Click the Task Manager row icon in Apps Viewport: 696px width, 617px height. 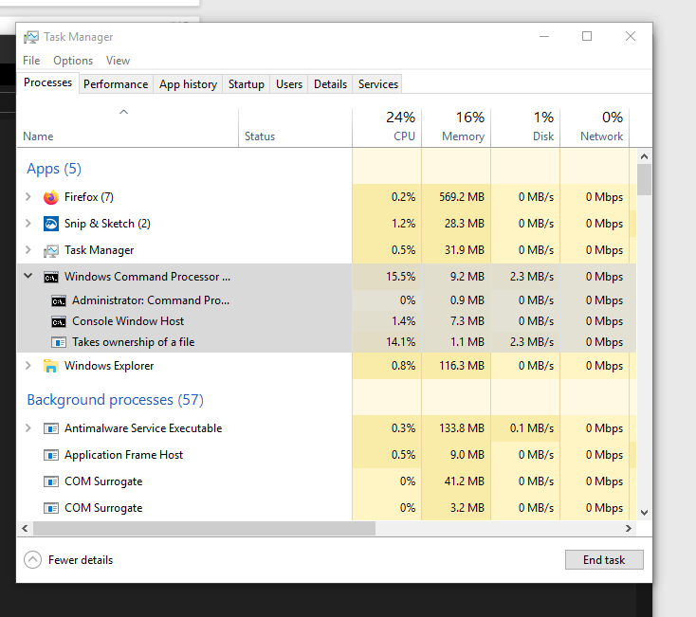[51, 250]
